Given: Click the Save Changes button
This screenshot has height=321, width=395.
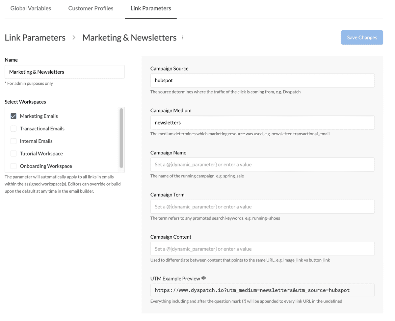Looking at the screenshot, I should pos(362,38).
